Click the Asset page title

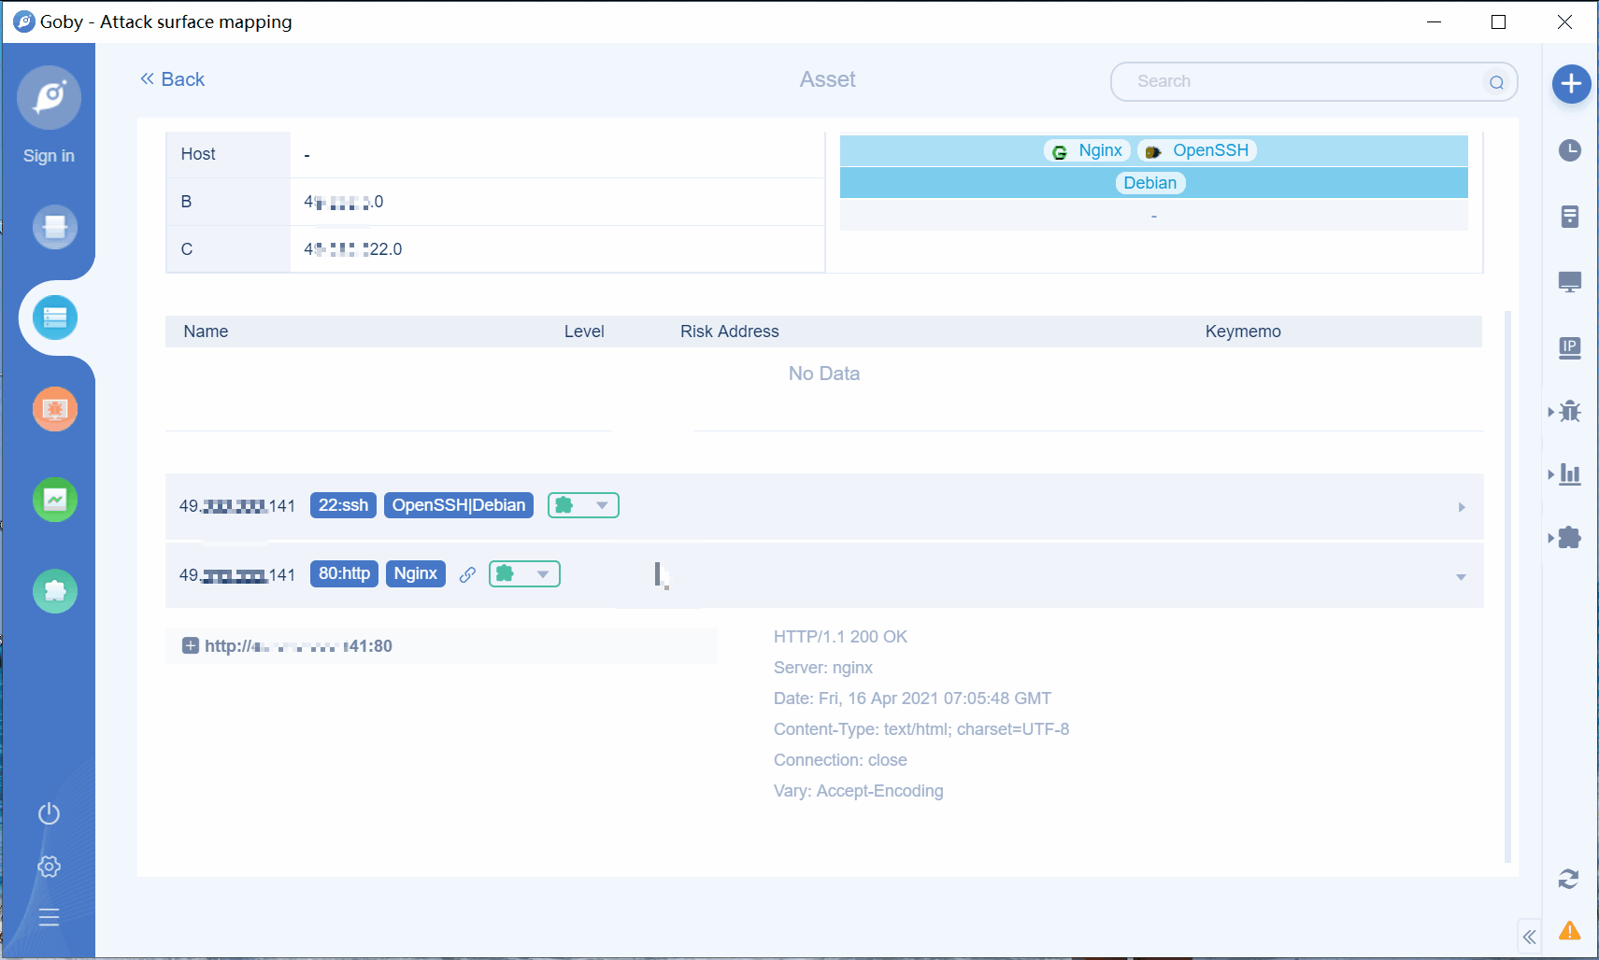click(828, 79)
